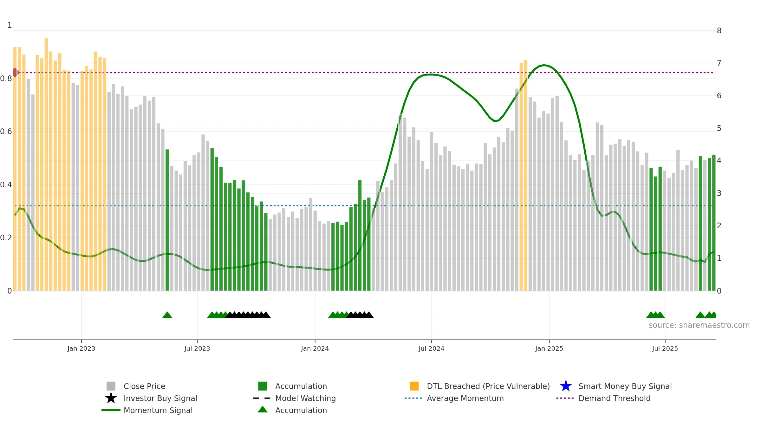Click the lone green triangle before Jul 2023
761x428 pixels.
[167, 315]
